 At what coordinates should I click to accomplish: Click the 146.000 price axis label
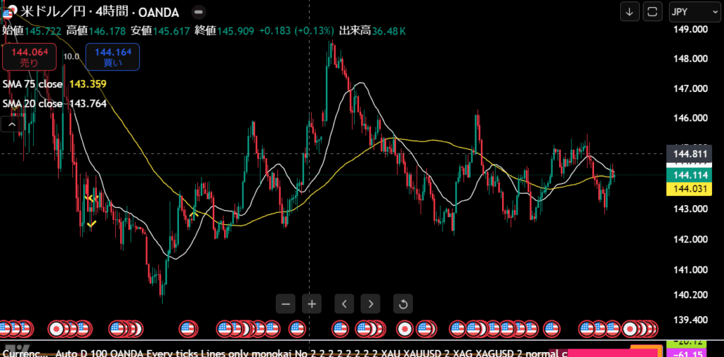[691, 118]
